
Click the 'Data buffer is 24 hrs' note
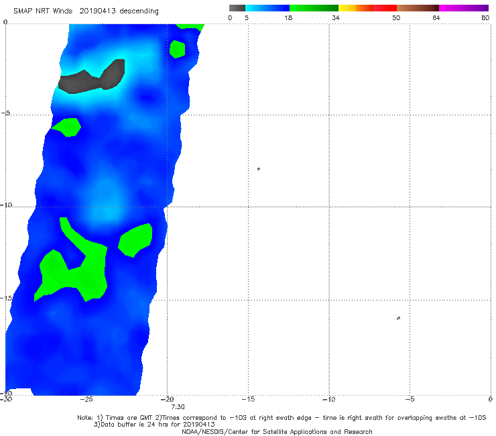coord(154,425)
